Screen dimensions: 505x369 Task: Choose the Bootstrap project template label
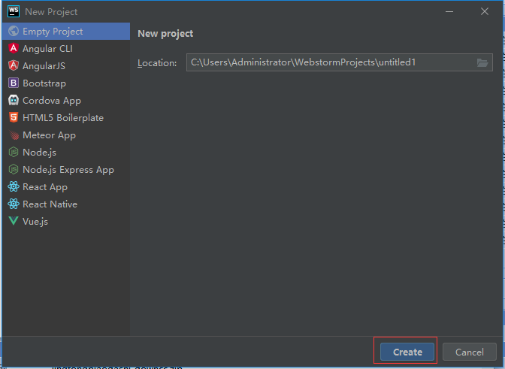44,83
